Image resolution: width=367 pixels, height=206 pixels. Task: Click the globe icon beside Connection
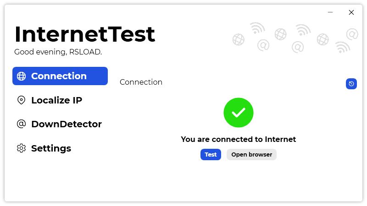click(x=21, y=76)
